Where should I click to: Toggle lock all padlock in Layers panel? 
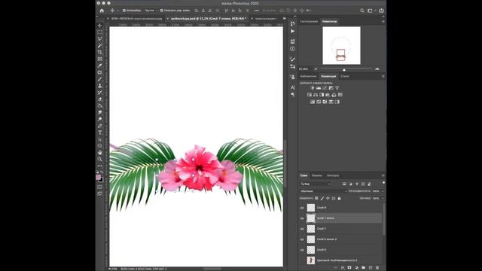[339, 199]
